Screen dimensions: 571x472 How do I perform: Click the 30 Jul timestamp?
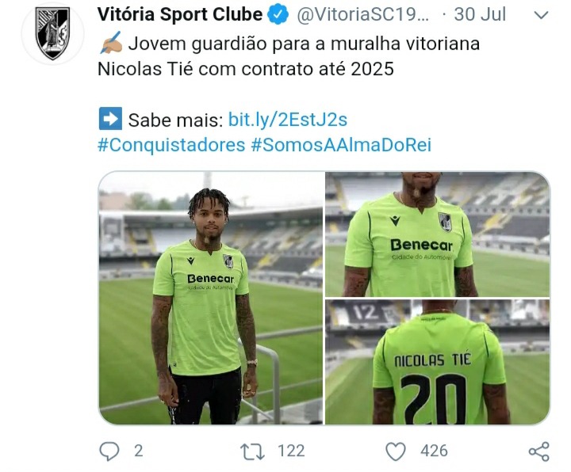point(480,14)
